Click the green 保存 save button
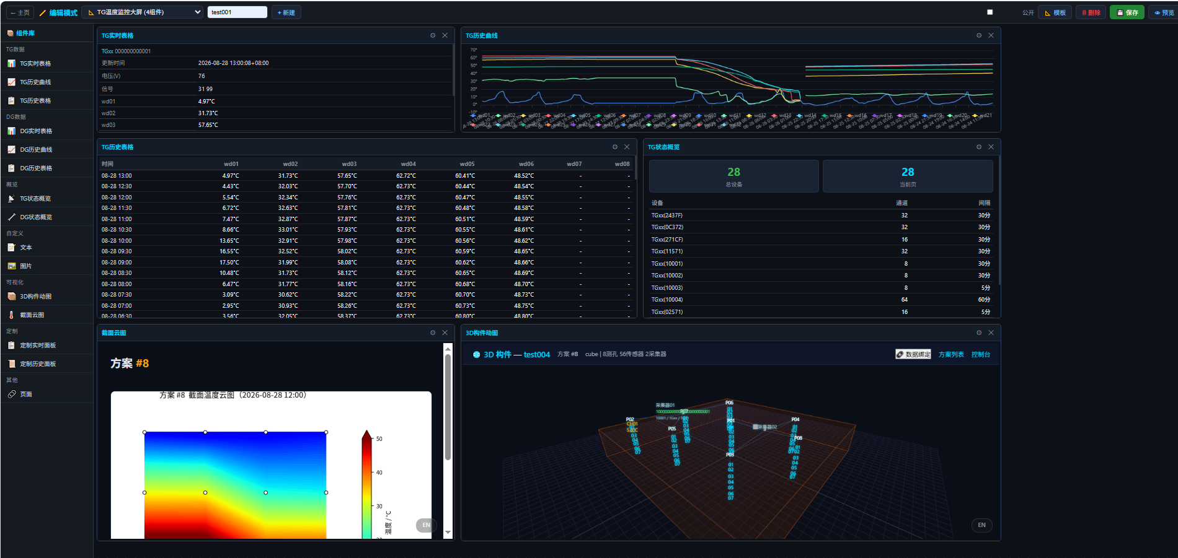 (x=1127, y=12)
